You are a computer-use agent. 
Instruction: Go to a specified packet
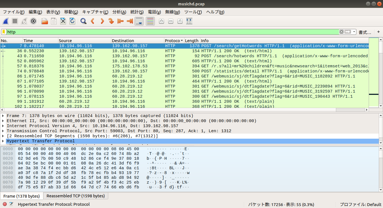coord(111,21)
